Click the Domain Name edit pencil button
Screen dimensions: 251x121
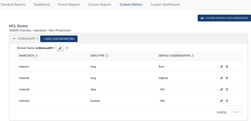[60, 48]
